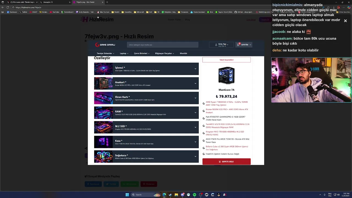The image size is (352, 198).
Task: Open the Giriş Yap dropdown
Action: [222, 45]
